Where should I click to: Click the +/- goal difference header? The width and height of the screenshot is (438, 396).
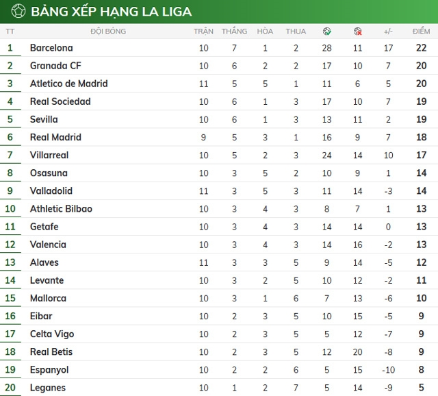point(388,32)
